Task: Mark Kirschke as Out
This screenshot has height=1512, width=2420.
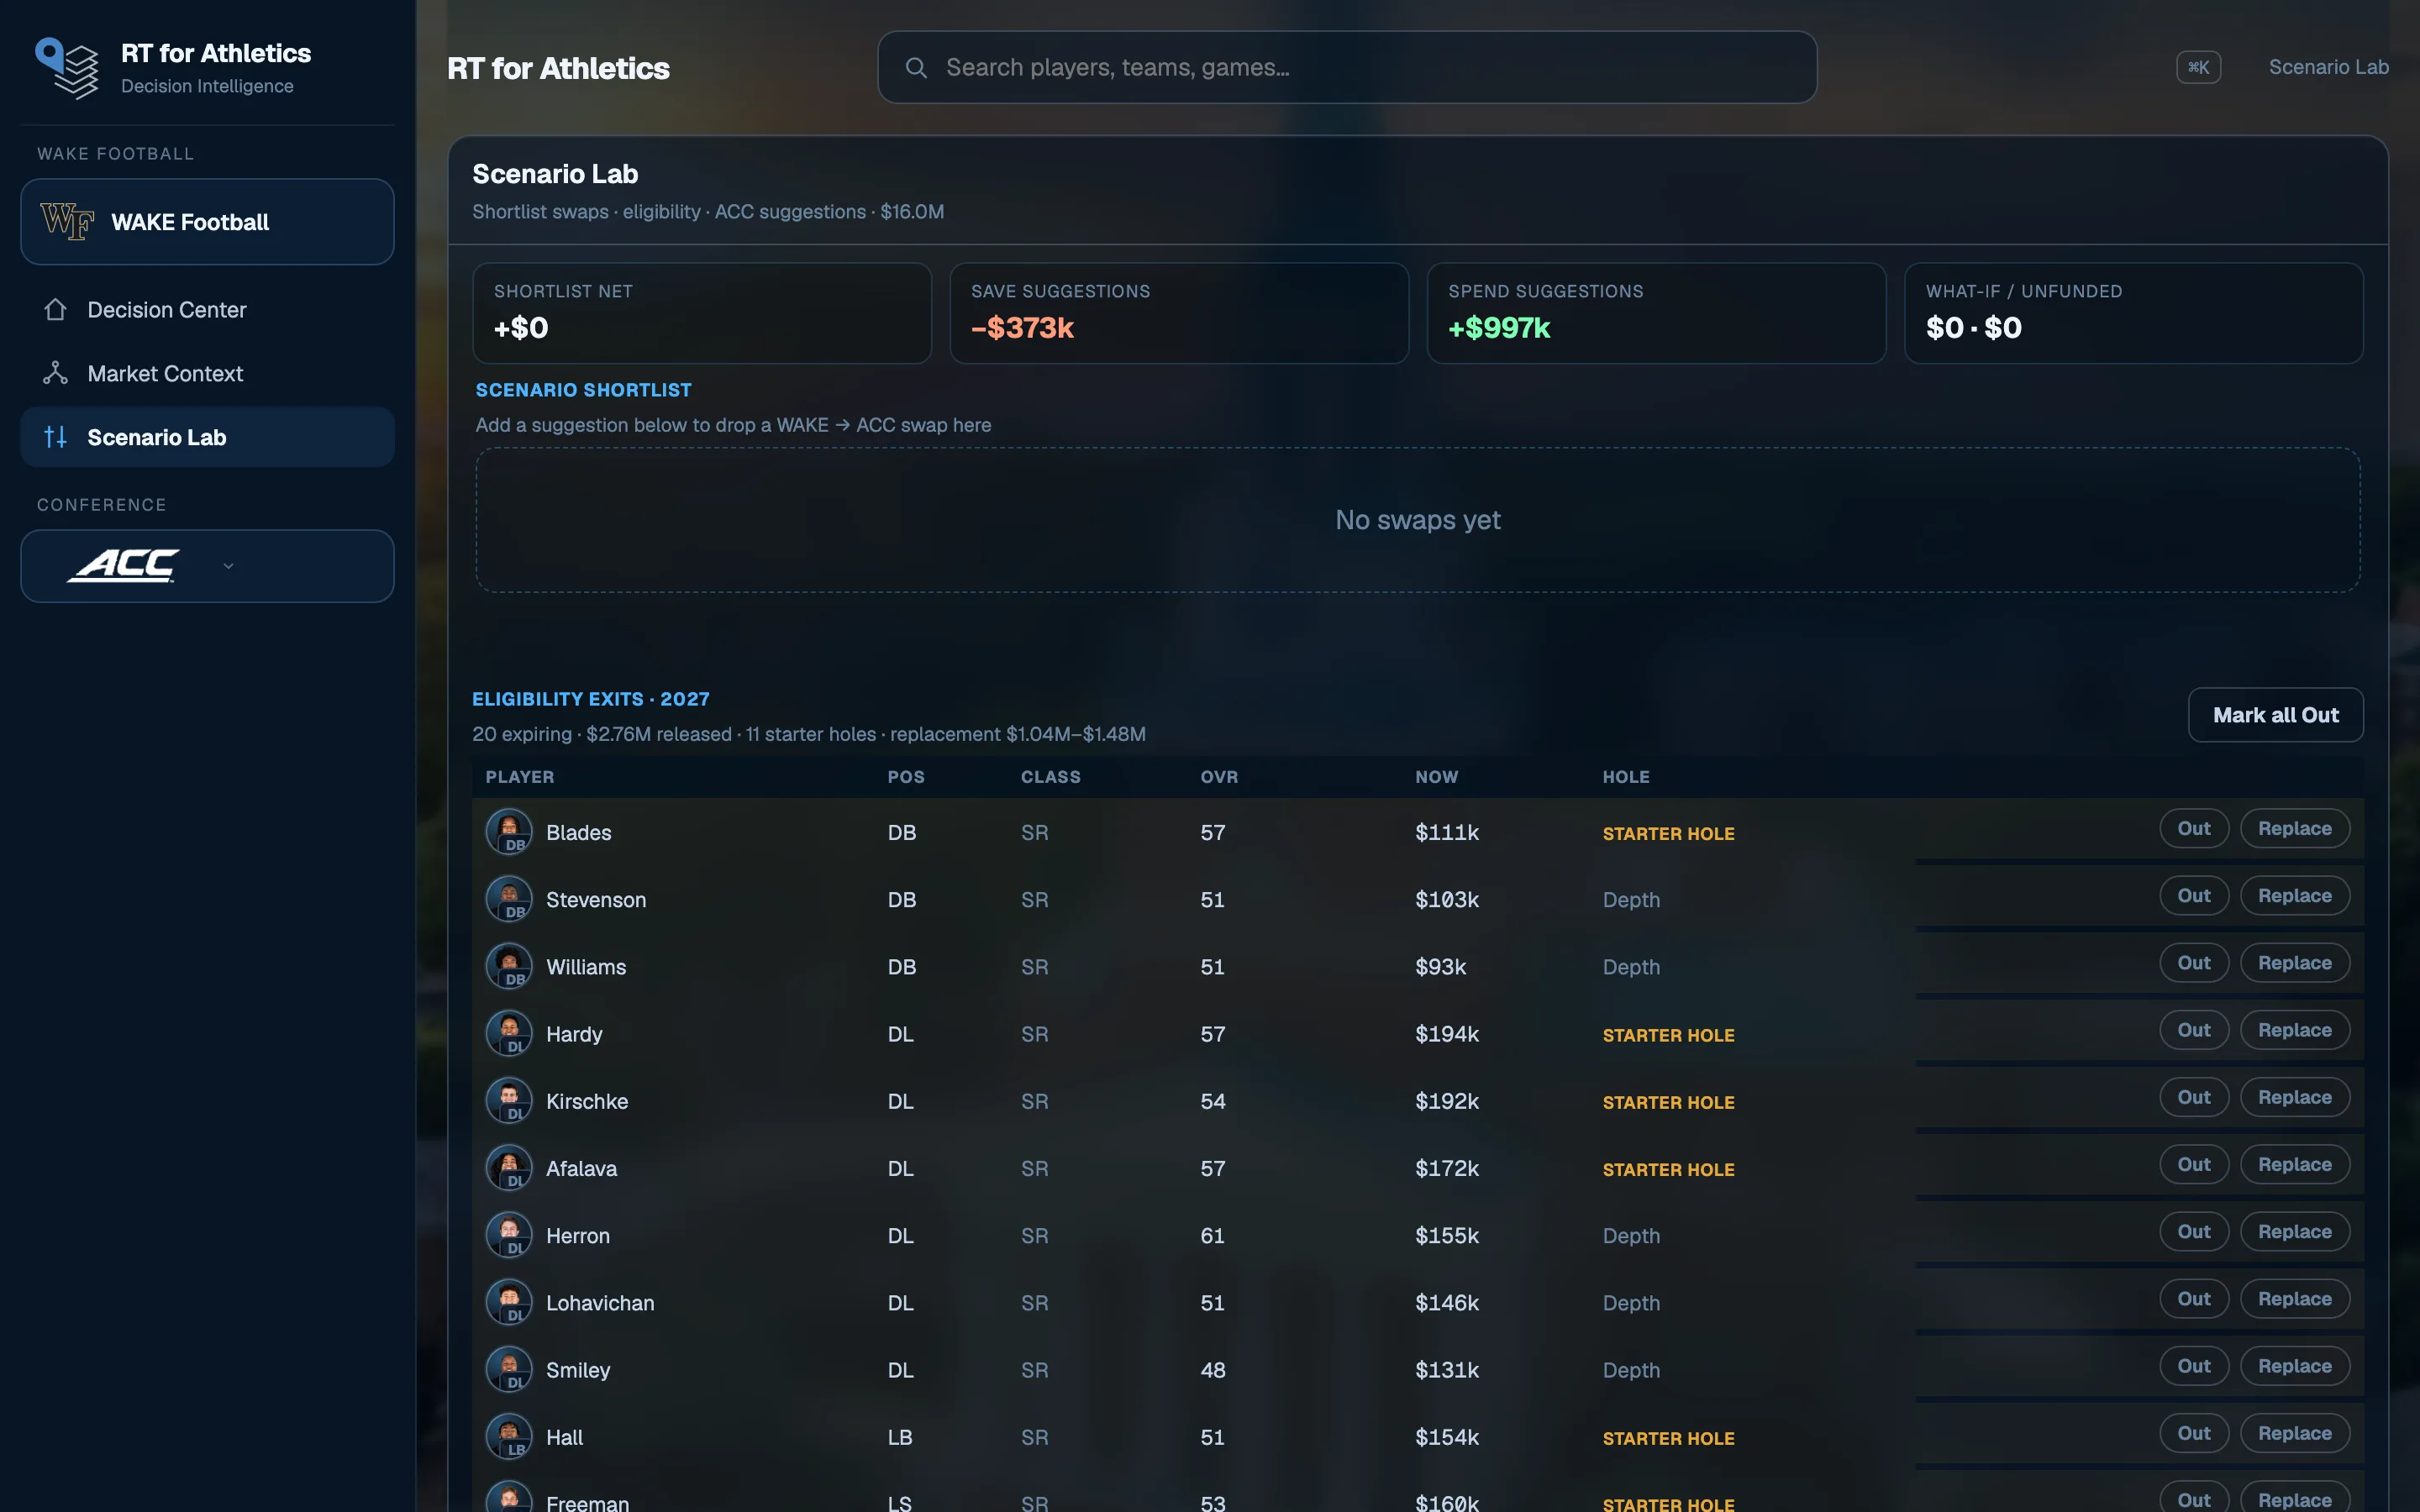Action: [x=2194, y=1097]
